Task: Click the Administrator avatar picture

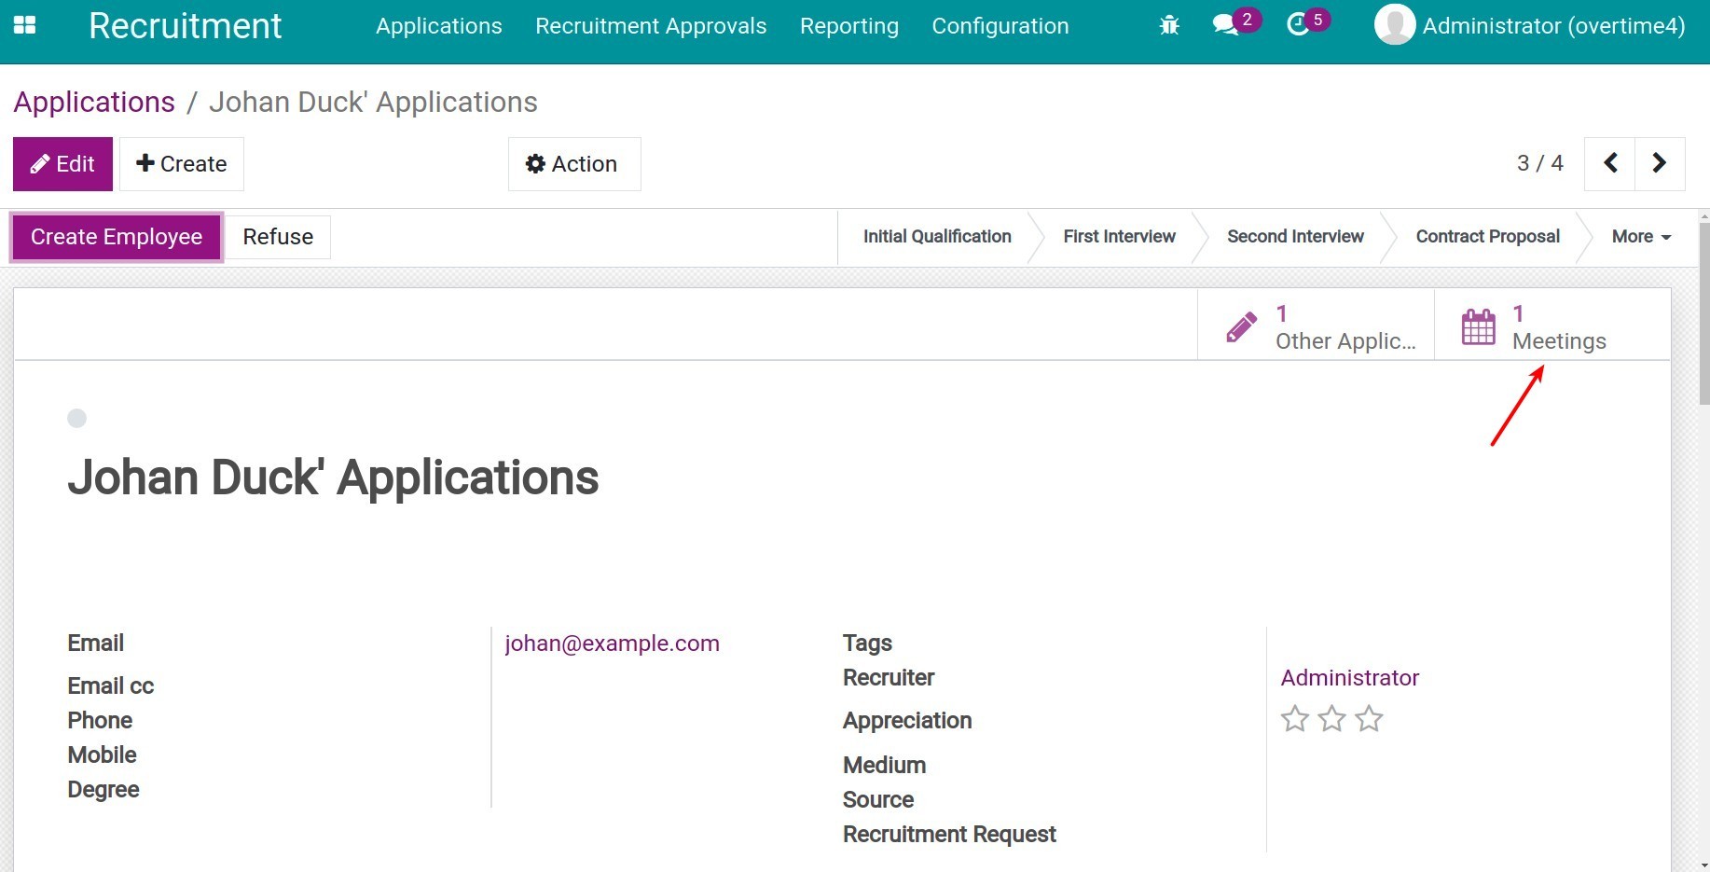Action: (1395, 25)
